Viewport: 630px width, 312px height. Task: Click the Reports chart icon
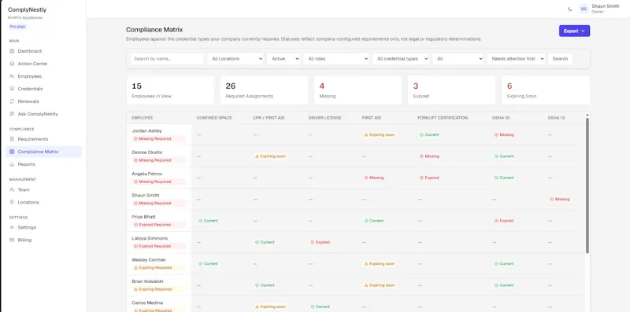12,164
